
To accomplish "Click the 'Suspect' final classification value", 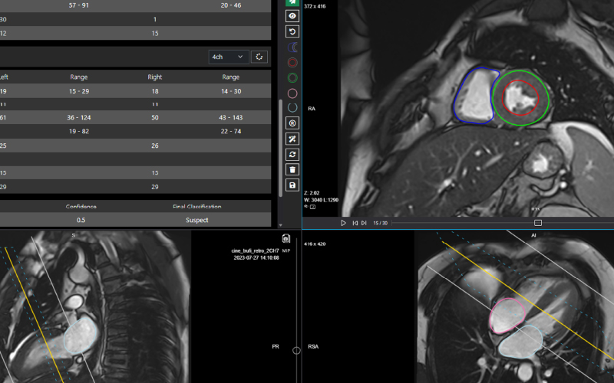I will pos(197,220).
